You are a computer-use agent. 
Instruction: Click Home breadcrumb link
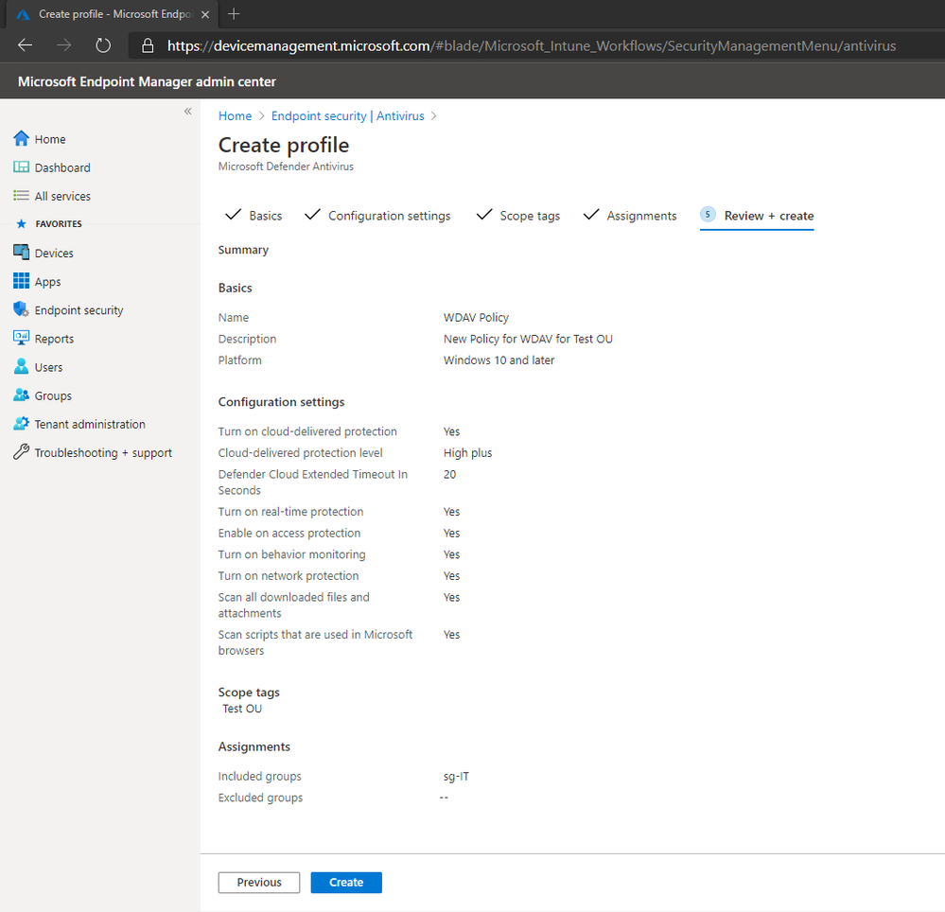coord(235,115)
